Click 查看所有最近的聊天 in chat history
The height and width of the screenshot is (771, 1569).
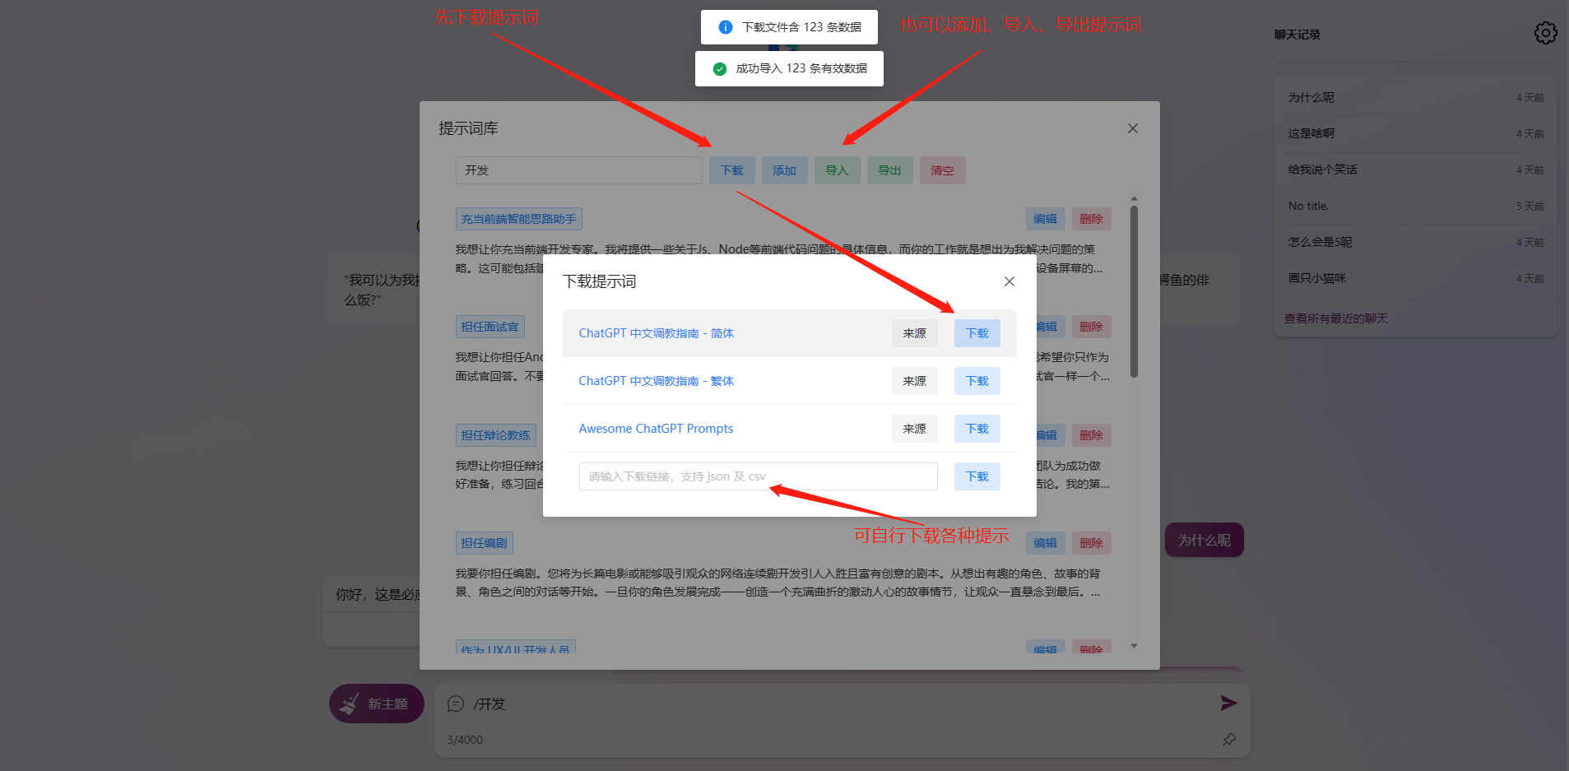pyautogui.click(x=1337, y=318)
